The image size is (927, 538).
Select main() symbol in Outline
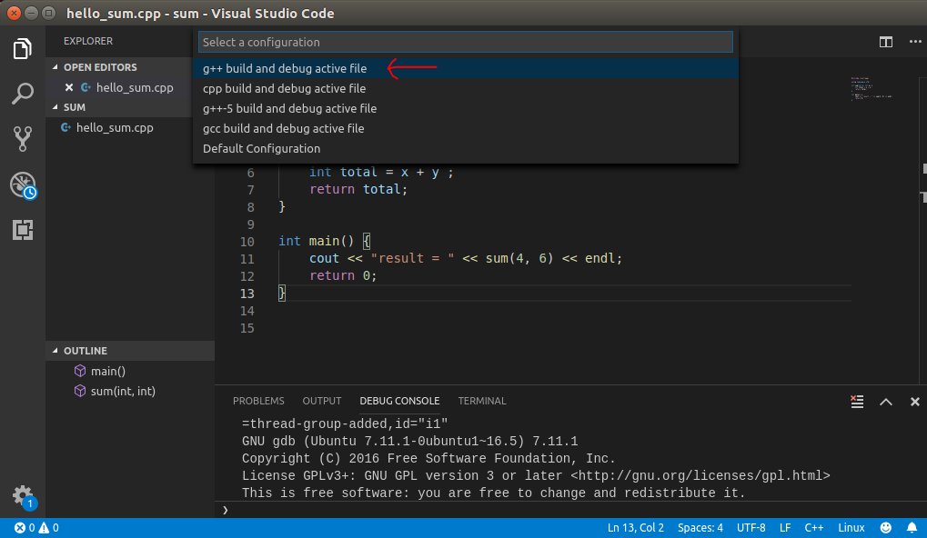pos(107,371)
